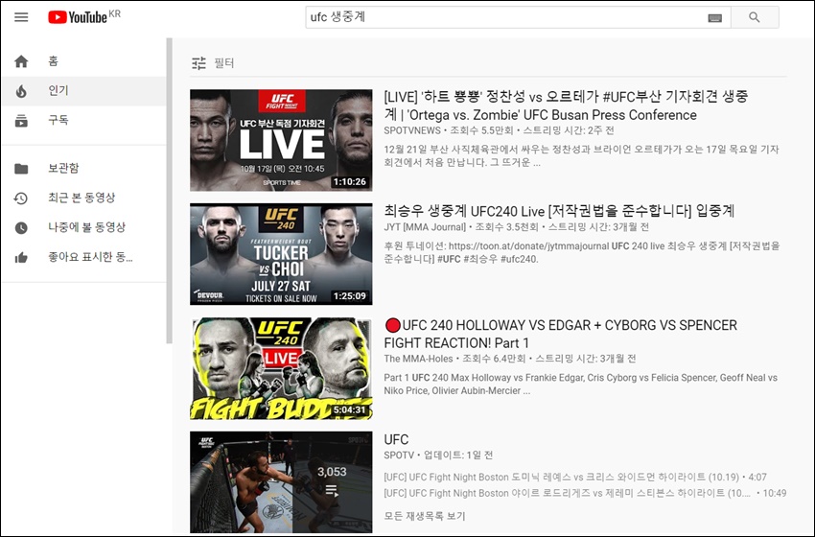Screen dimensions: 815x537
Task: Click 모든 재생목록 보기
Action: [425, 516]
